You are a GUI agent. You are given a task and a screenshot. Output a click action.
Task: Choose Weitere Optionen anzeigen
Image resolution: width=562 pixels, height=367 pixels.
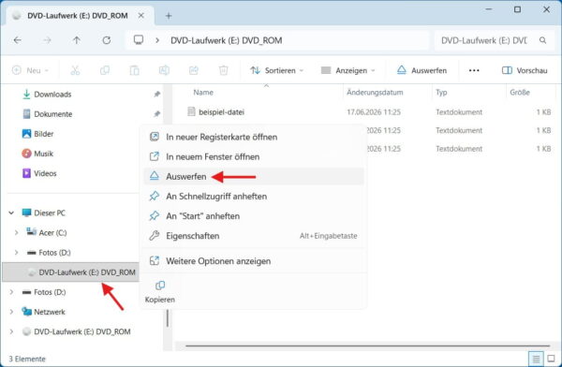[254, 261]
